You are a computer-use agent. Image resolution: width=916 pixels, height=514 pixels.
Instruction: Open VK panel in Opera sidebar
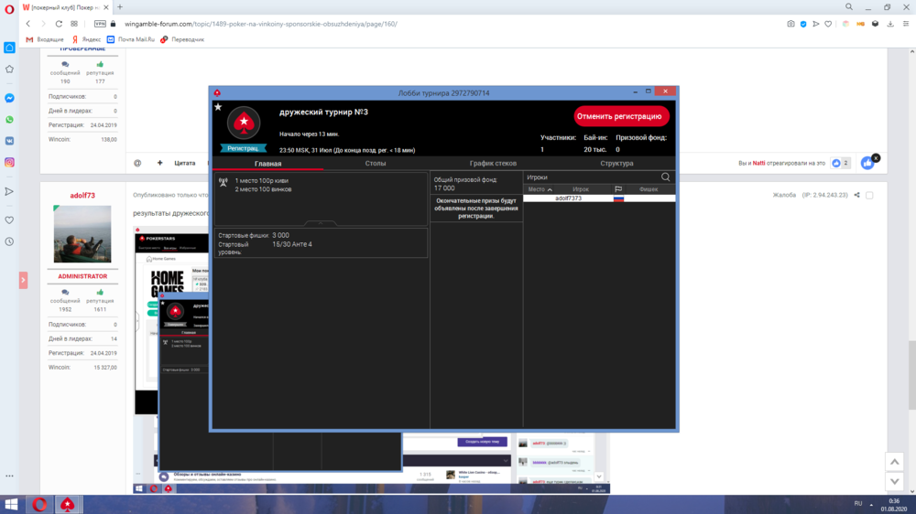[9, 141]
